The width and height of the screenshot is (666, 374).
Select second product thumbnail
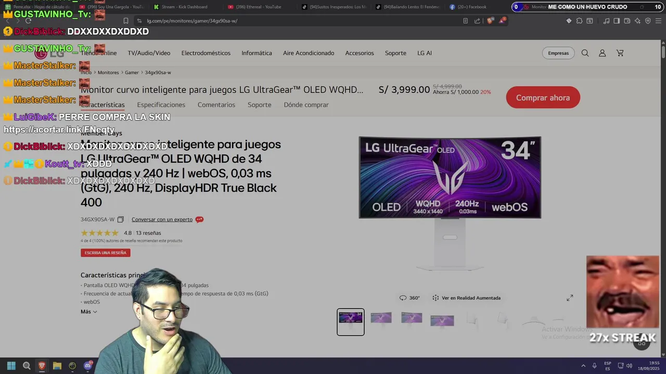(x=381, y=319)
